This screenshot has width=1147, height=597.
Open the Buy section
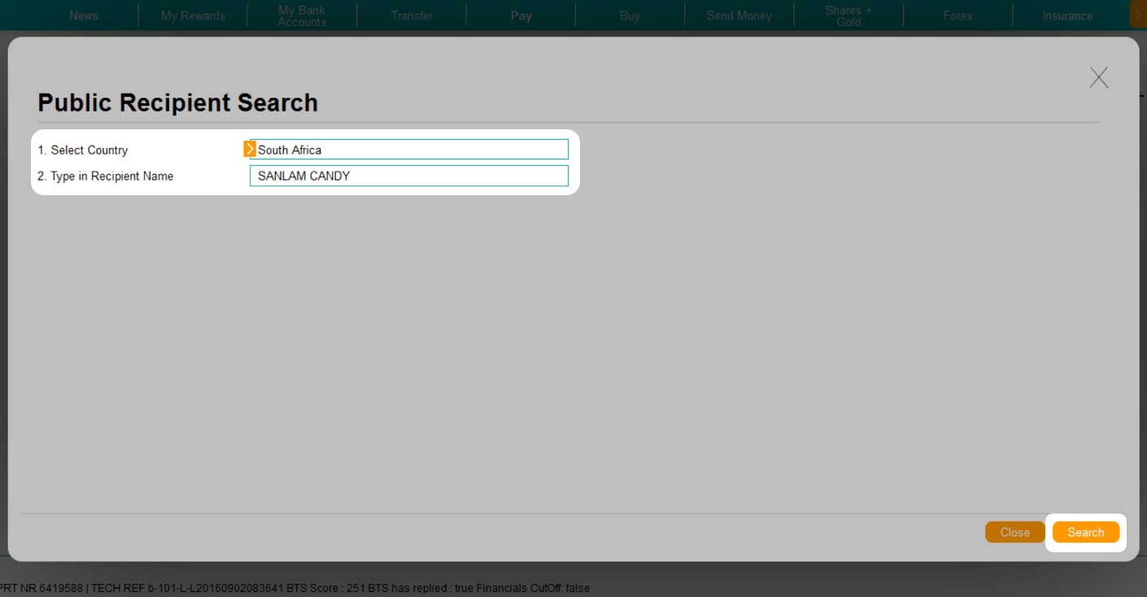coord(630,15)
